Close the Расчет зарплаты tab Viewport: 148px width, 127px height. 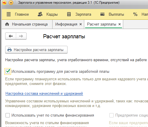[x=119, y=24]
